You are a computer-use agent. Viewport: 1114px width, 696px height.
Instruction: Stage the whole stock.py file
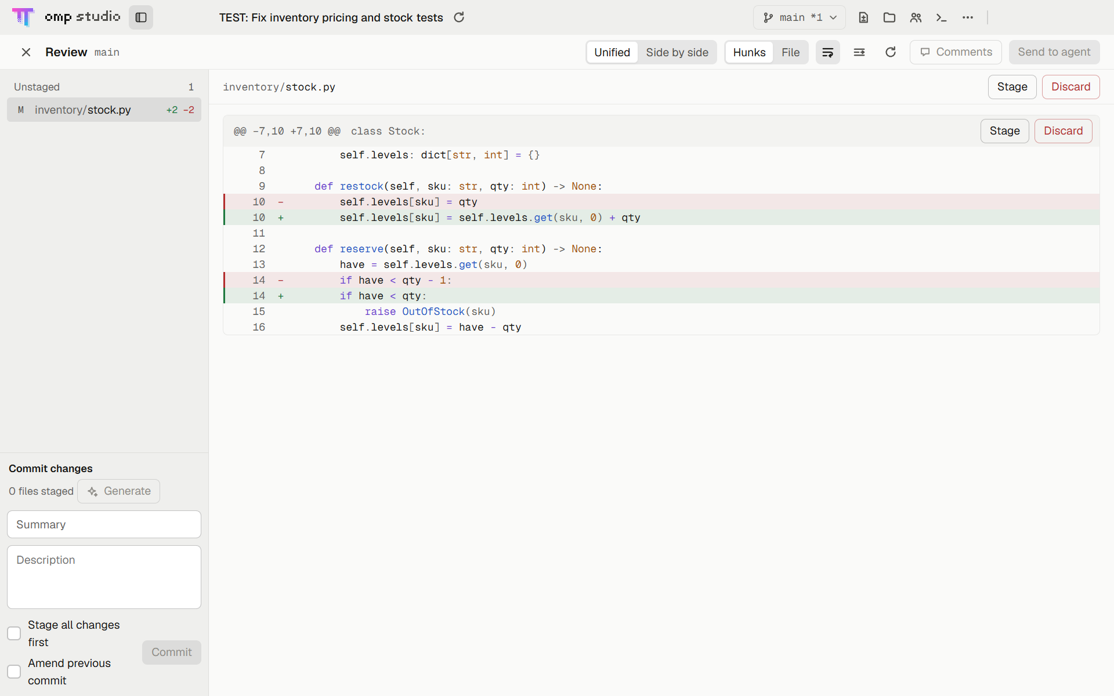(x=1012, y=87)
